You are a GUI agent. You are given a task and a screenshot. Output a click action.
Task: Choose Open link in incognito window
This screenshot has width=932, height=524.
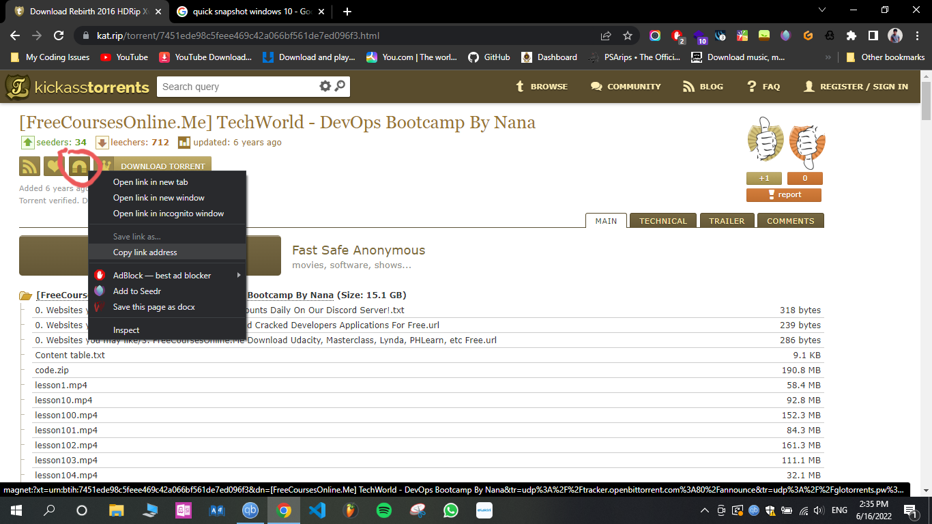[x=167, y=214]
